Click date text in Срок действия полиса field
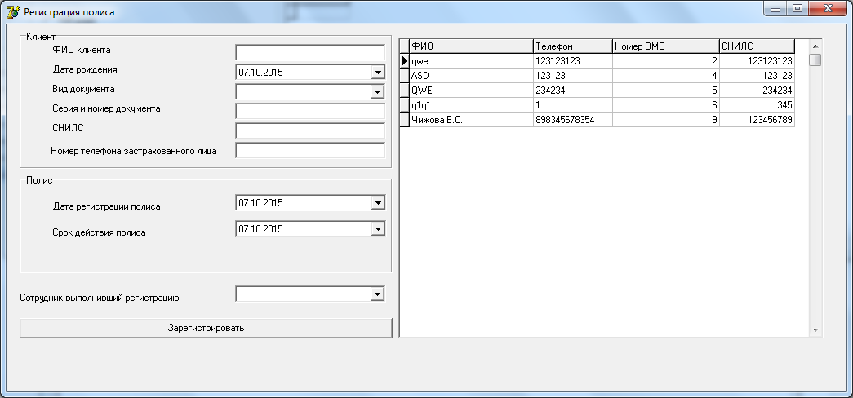 click(260, 229)
